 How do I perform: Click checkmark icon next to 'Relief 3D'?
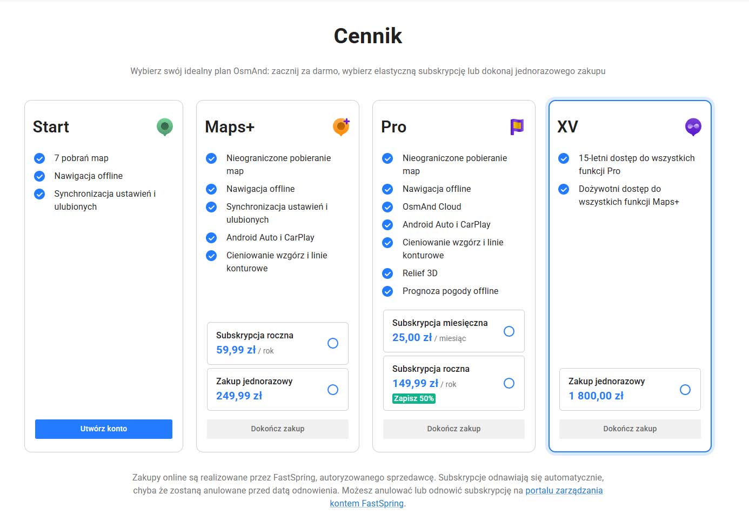pyautogui.click(x=387, y=273)
